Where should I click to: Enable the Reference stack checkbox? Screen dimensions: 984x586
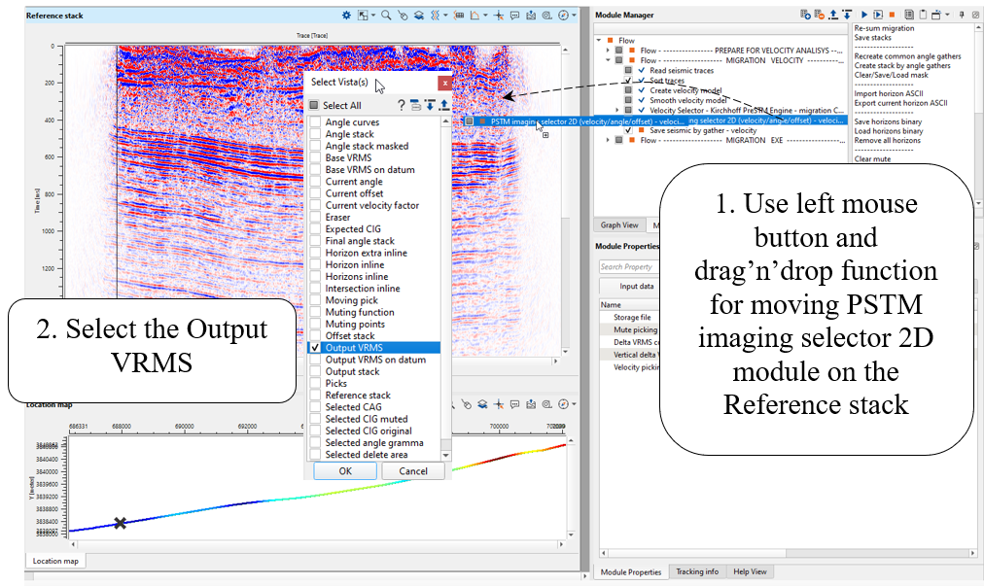pos(314,396)
